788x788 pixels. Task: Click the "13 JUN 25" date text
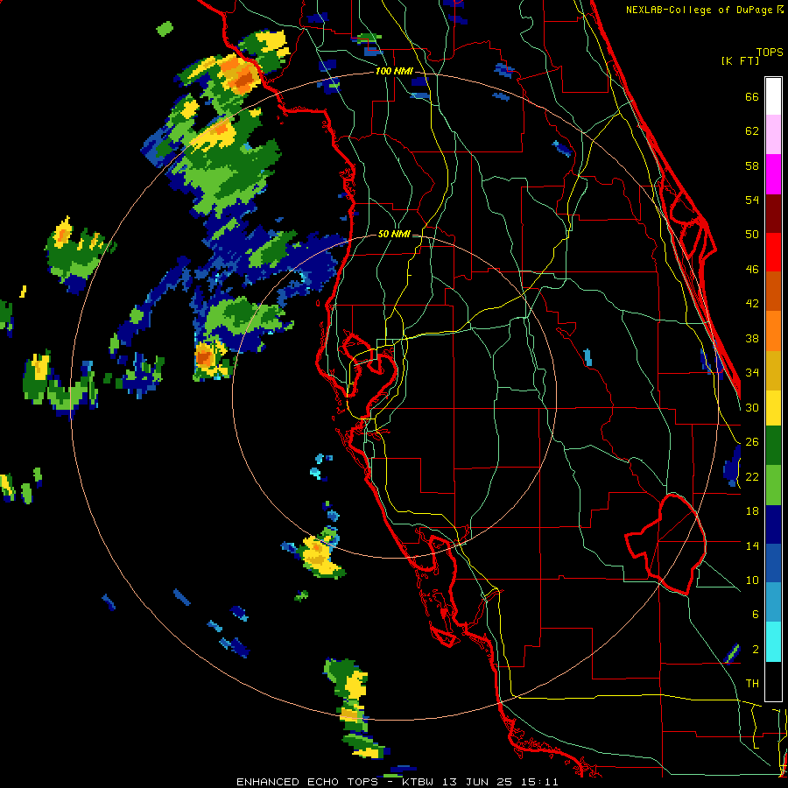[477, 782]
